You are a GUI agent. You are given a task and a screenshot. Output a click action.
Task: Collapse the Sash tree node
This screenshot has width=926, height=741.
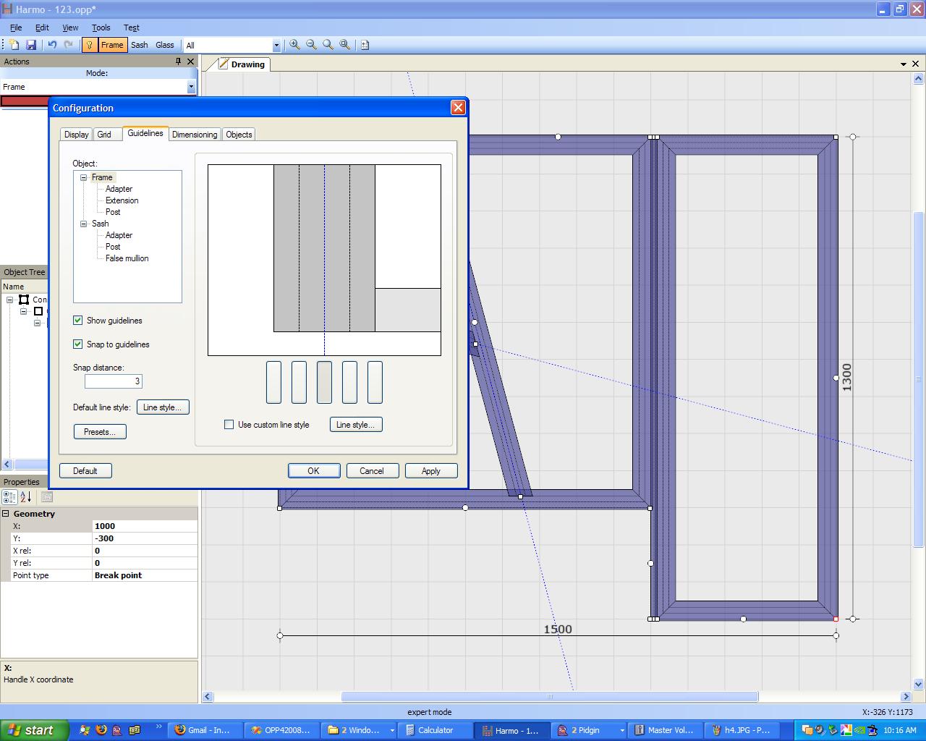tap(84, 224)
